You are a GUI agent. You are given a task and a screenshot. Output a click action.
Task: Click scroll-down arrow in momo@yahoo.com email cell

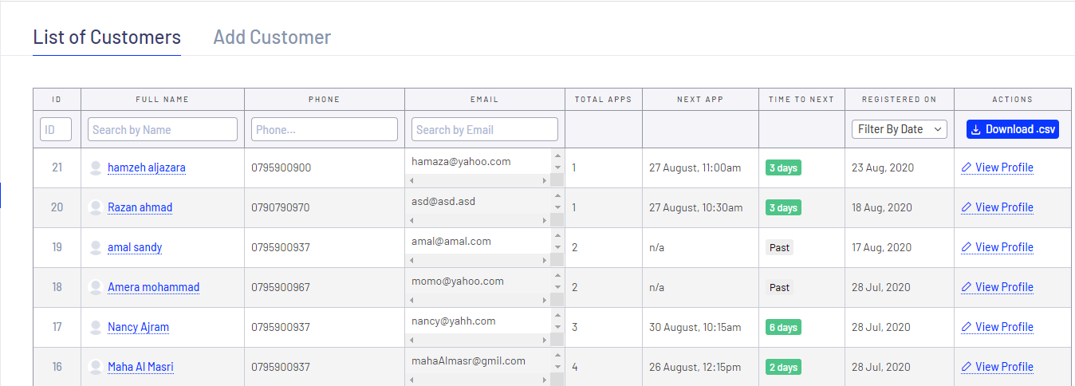pos(557,287)
